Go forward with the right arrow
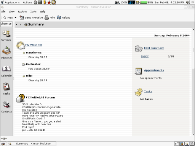Screen dimensions: 195x146 (21, 25)
